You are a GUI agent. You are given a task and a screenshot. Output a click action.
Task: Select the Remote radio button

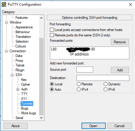(x=79, y=84)
